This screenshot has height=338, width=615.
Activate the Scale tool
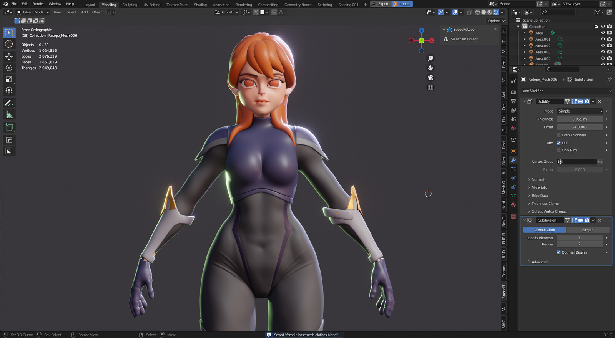[x=9, y=79]
